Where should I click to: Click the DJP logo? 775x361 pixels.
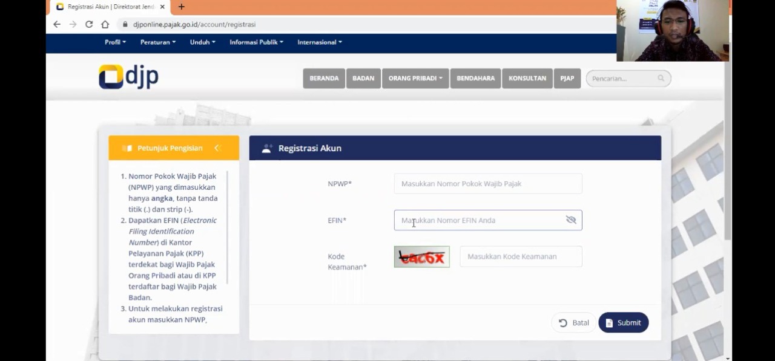[128, 77]
